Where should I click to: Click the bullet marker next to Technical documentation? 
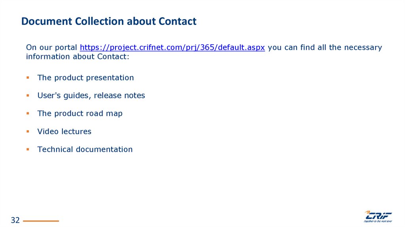click(28, 149)
